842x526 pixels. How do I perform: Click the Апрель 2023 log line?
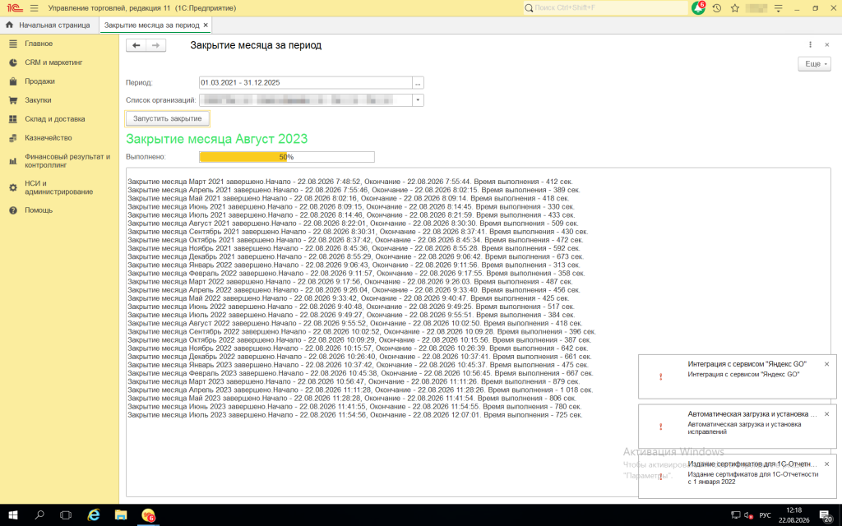pos(360,390)
